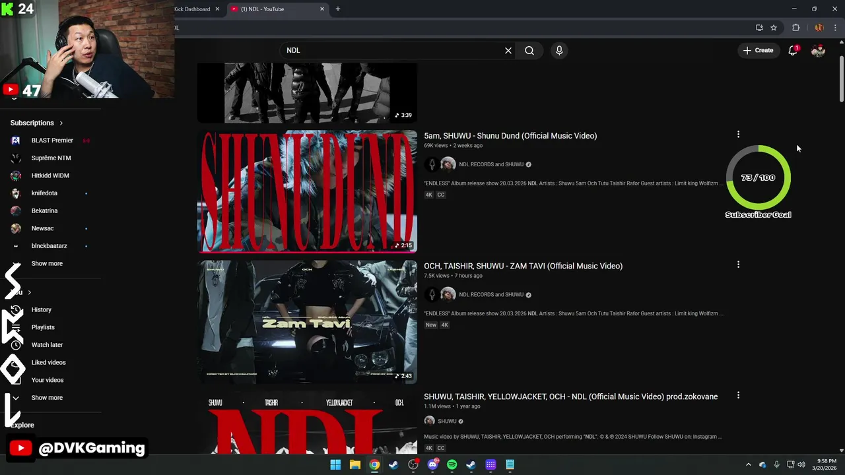Open the Hitkidd WIDM channel
Viewport: 845px width, 475px height.
[x=50, y=175]
